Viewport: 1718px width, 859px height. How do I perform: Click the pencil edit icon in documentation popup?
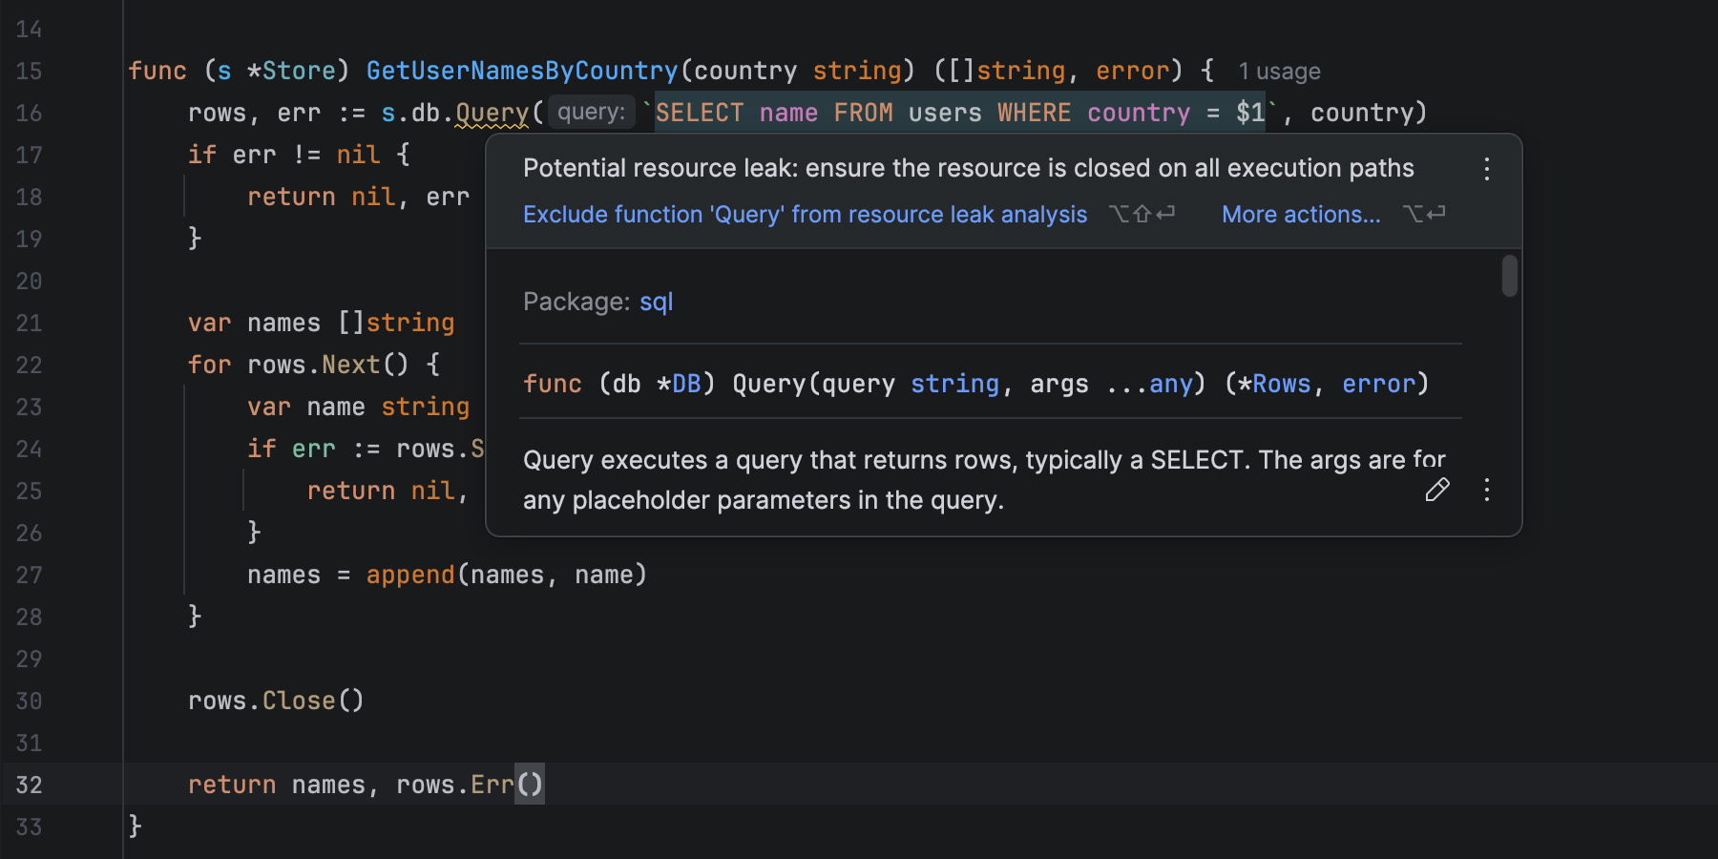tap(1436, 491)
